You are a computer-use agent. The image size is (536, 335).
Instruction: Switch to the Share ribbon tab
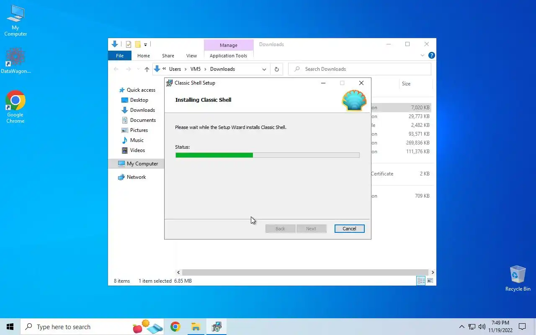[168, 56]
